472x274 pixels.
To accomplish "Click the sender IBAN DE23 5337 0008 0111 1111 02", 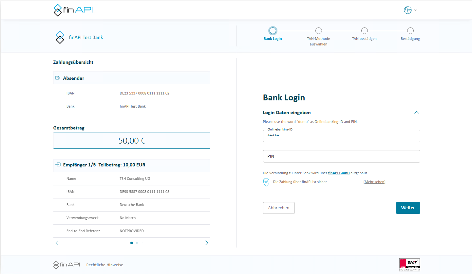I will pyautogui.click(x=144, y=93).
